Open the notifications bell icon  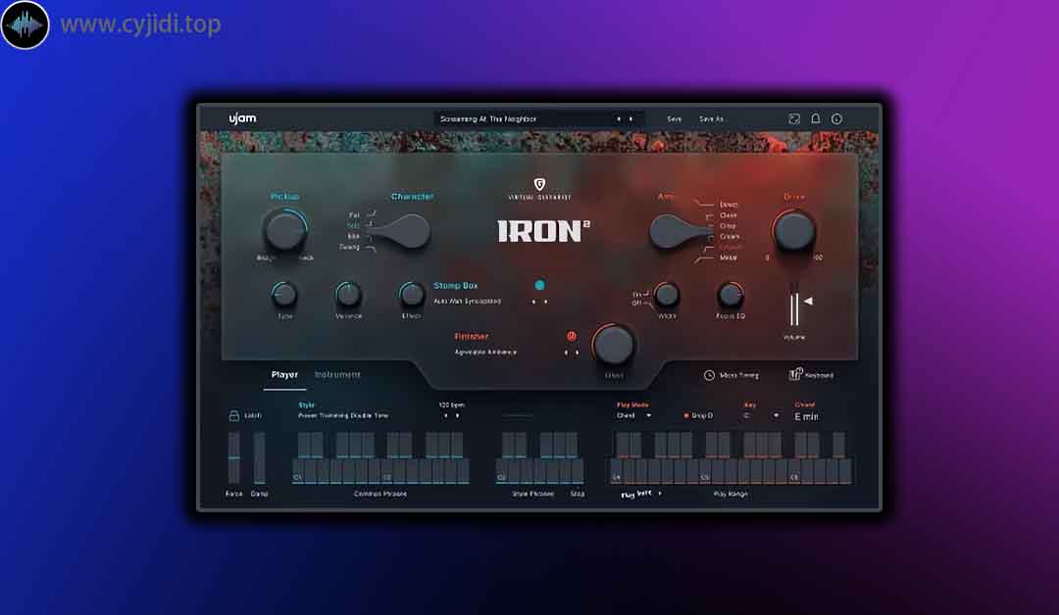click(815, 118)
